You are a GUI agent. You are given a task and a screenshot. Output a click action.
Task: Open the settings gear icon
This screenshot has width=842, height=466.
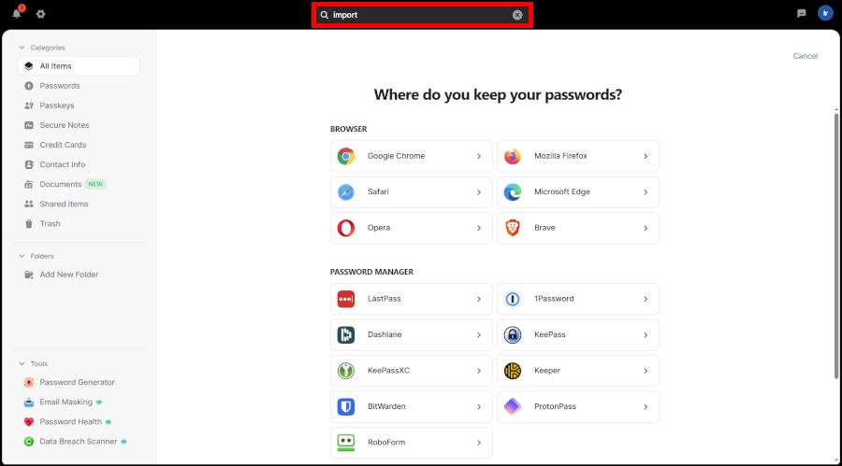[x=40, y=14]
